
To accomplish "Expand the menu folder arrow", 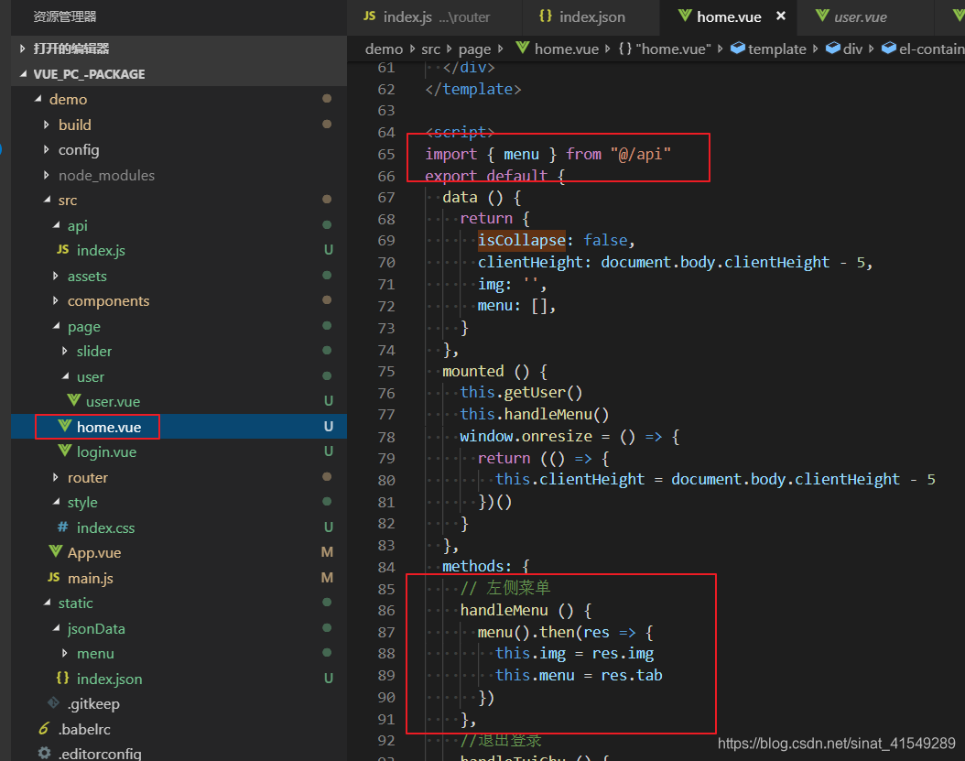I will click(x=65, y=653).
